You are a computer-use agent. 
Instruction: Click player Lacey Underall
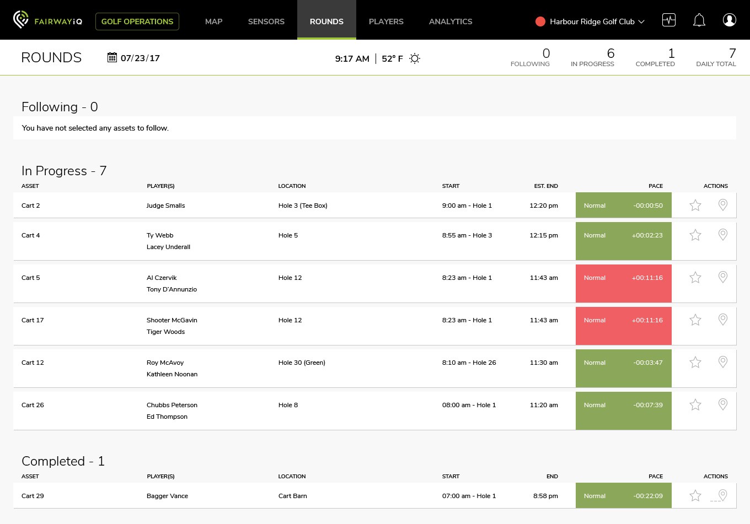coord(168,247)
